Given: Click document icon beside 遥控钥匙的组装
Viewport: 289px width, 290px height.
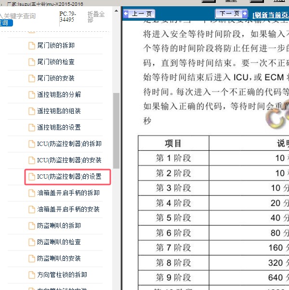Looking at the screenshot, I should click(32, 111).
